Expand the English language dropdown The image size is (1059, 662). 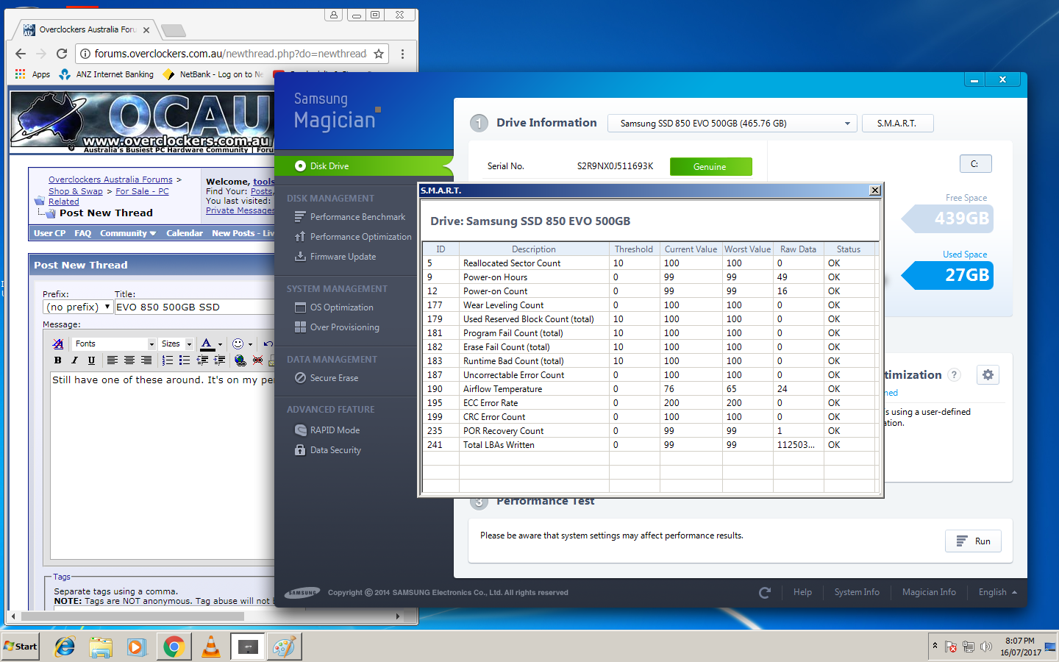click(997, 593)
